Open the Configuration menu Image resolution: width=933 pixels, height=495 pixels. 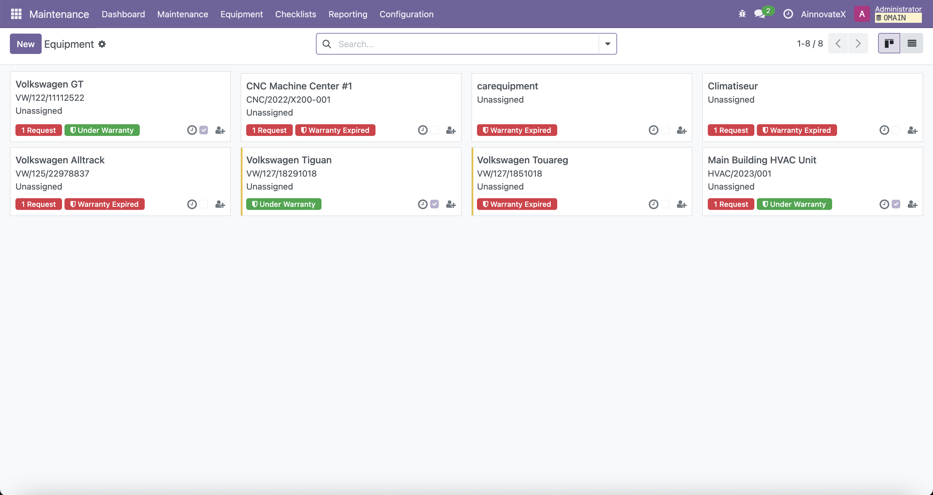pos(406,14)
